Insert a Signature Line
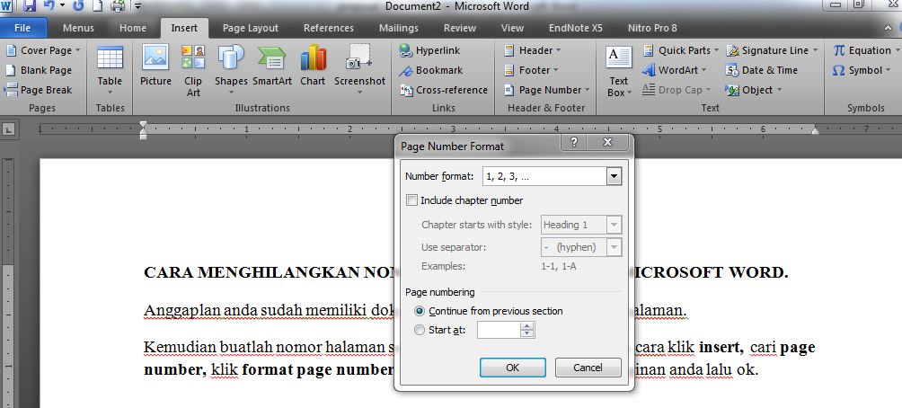The width and height of the screenshot is (902, 408). 772,50
